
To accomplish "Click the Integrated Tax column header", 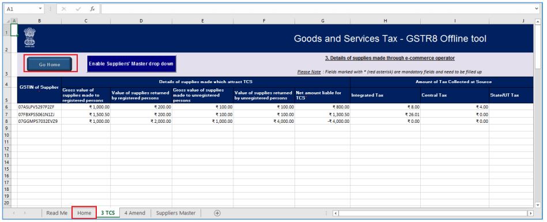I will point(385,95).
